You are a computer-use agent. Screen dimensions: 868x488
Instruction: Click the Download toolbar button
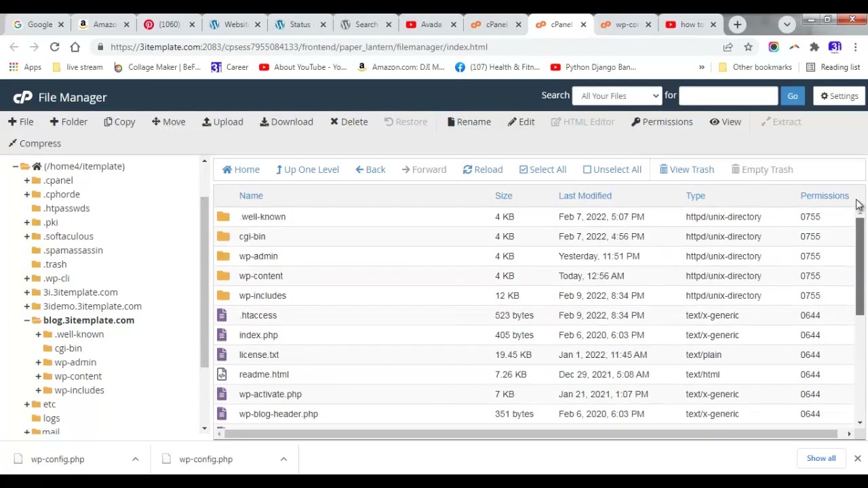pyautogui.click(x=286, y=122)
